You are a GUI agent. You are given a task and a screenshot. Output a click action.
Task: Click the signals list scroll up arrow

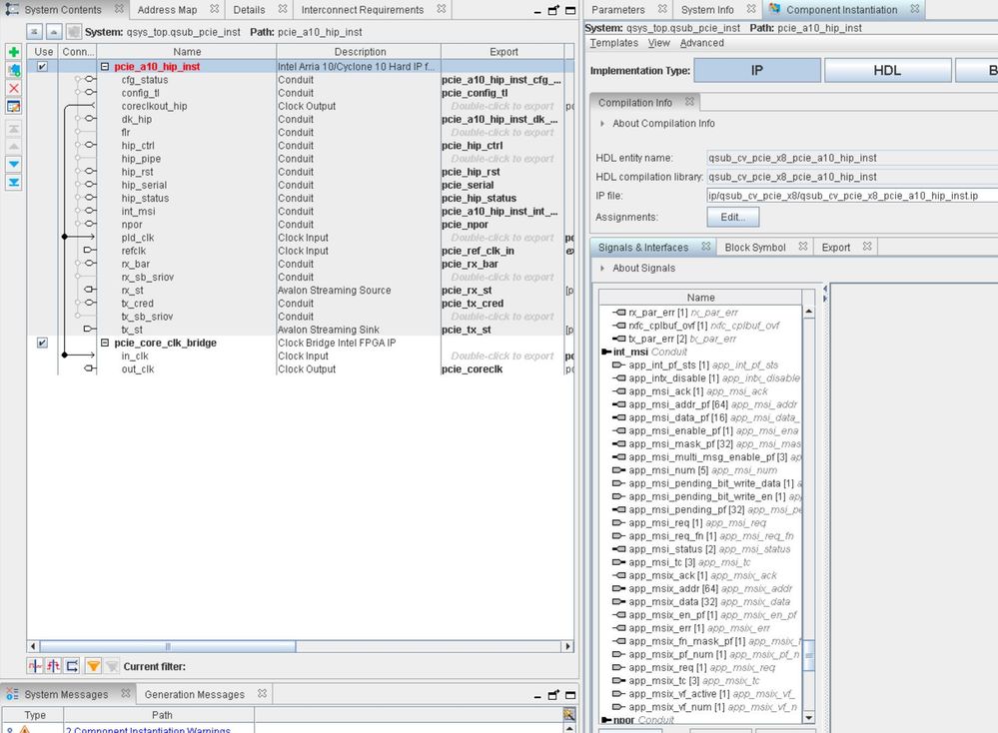point(809,312)
